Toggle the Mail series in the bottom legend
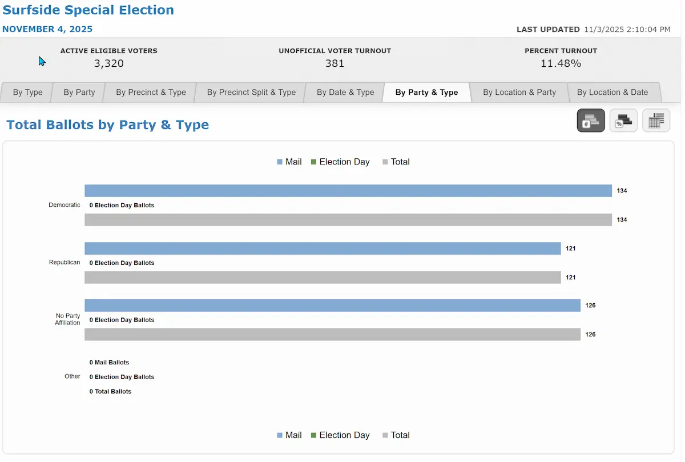 pyautogui.click(x=289, y=435)
